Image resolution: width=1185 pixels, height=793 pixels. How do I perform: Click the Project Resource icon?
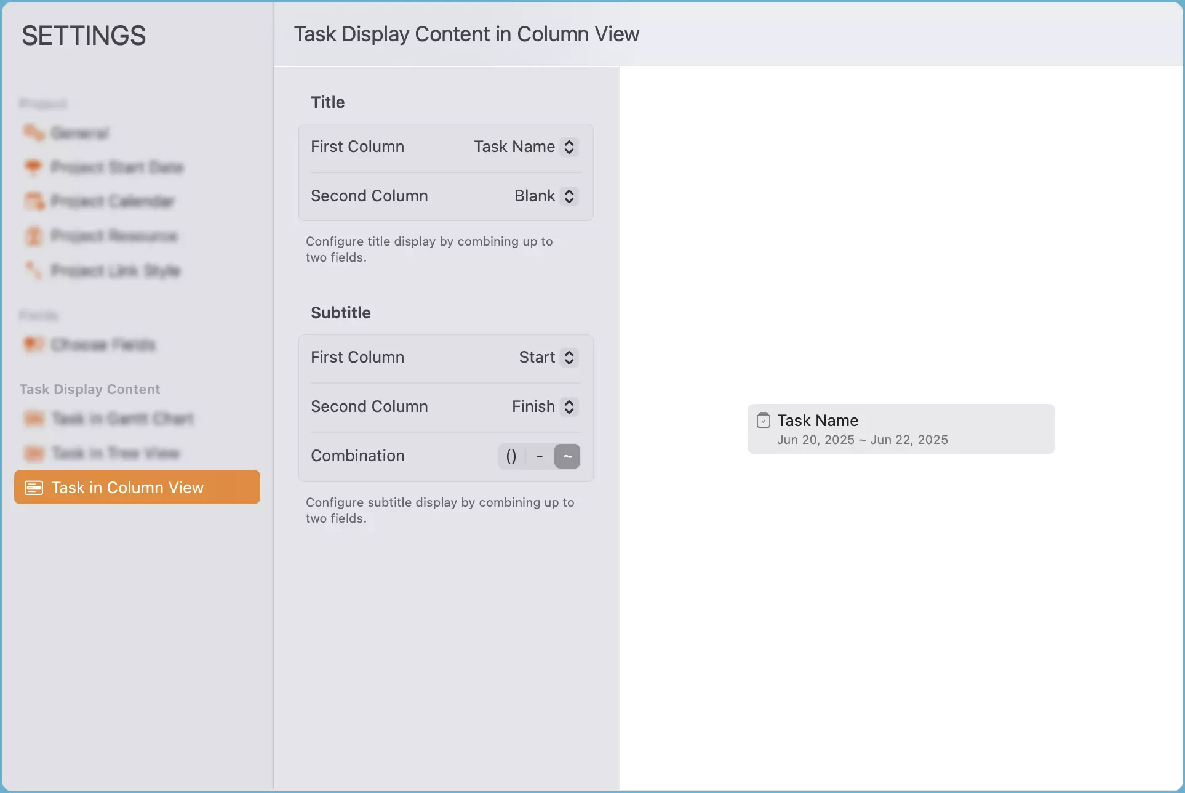(34, 236)
